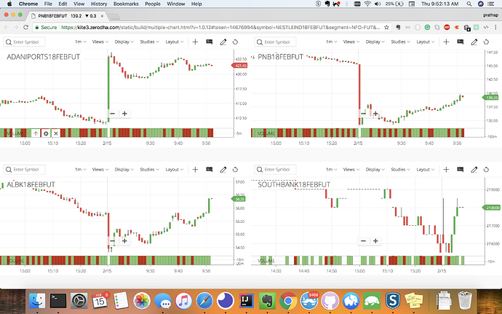
Task: Focus Enter Symbol search in ADANIPORTS18FEBFUT panel
Action: [x=24, y=42]
